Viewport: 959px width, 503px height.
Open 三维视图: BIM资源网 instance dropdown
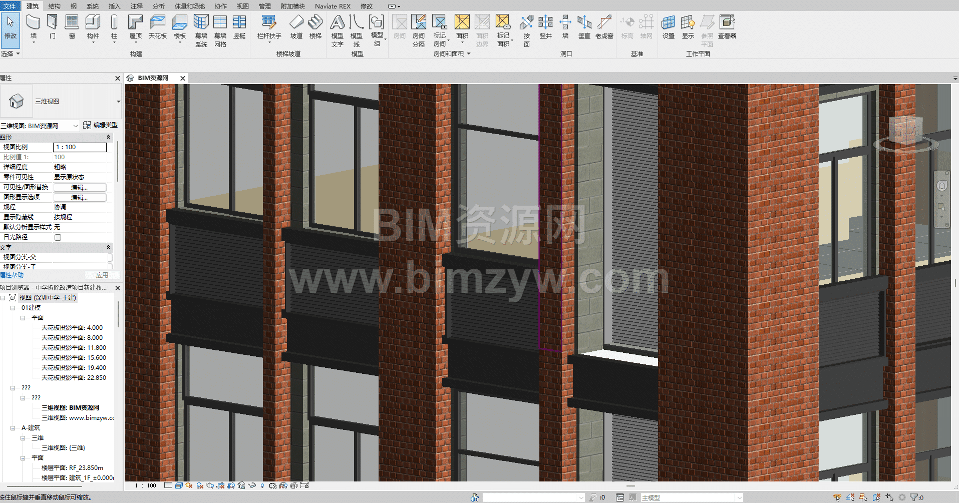tap(76, 126)
